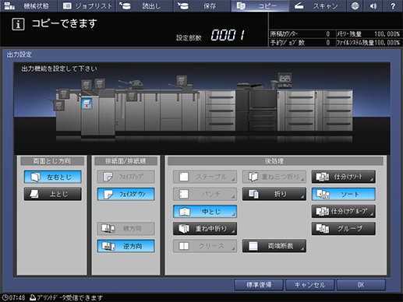Open 折り fold options
Screen dimensions: 403x302
[x=274, y=194]
